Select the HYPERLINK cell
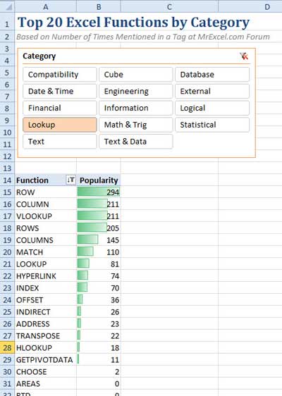The height and width of the screenshot is (396, 282). coord(46,276)
